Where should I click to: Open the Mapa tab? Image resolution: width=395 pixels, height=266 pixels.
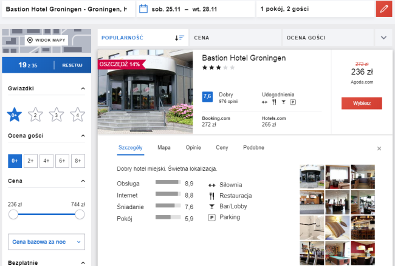(164, 148)
